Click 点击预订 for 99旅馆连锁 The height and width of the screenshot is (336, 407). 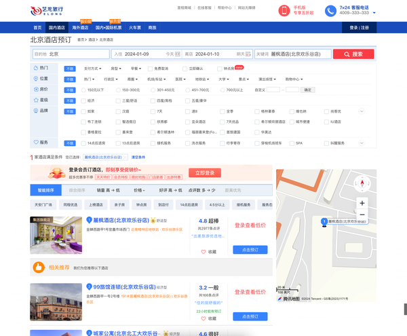pos(250,316)
